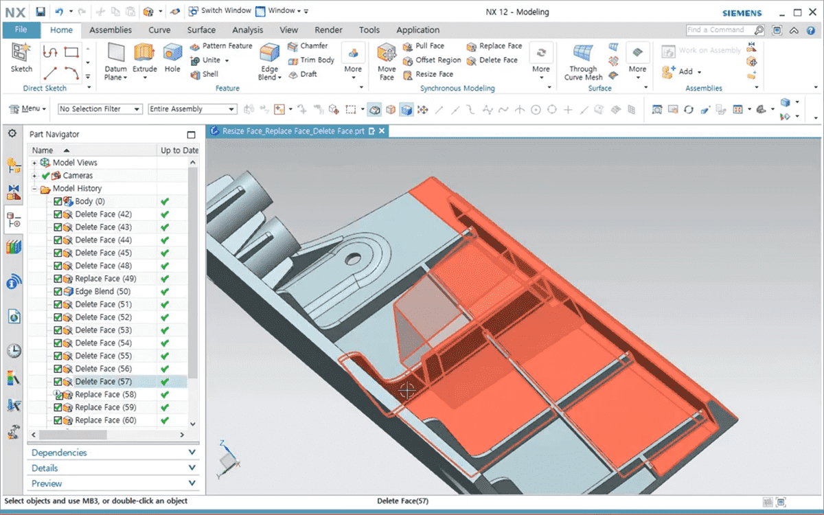Create a Hole feature

coord(172,58)
